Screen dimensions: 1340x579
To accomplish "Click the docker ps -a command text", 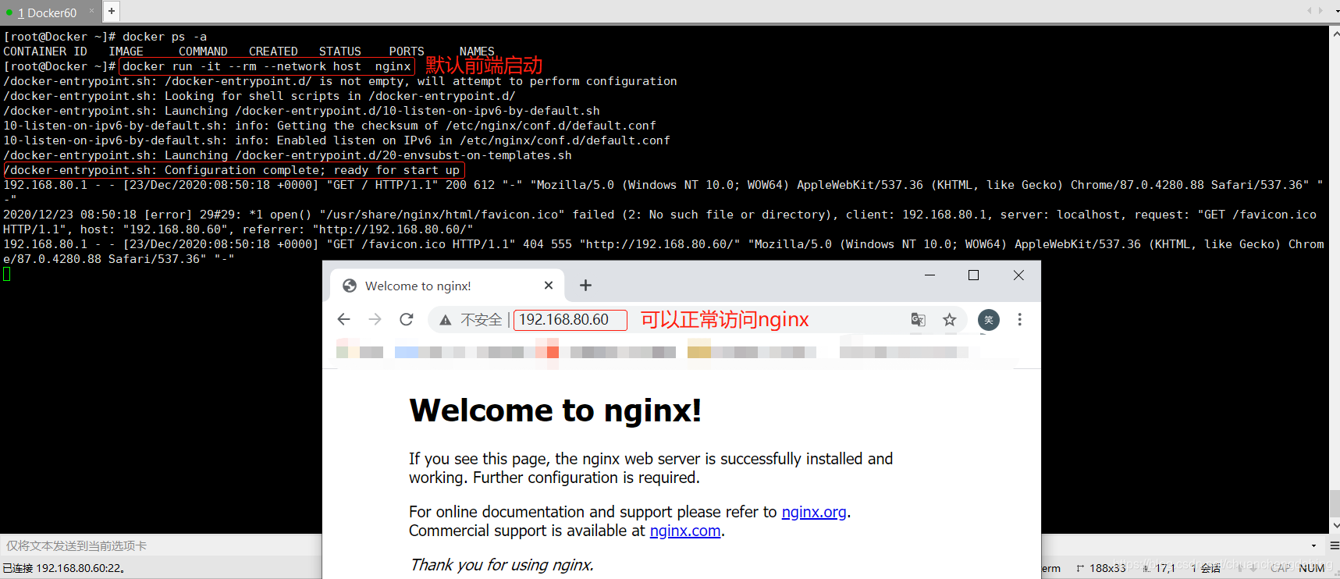I will 165,37.
